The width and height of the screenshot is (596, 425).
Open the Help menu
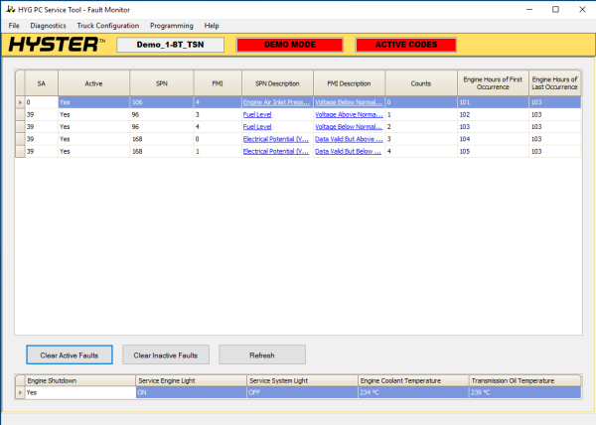(212, 26)
